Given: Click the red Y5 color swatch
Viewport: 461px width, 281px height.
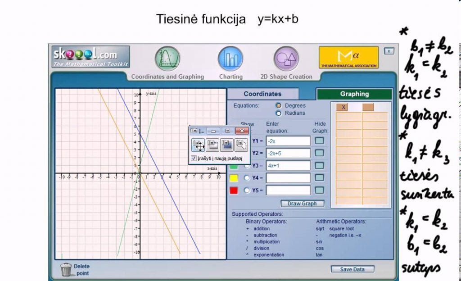Looking at the screenshot, I should (234, 190).
